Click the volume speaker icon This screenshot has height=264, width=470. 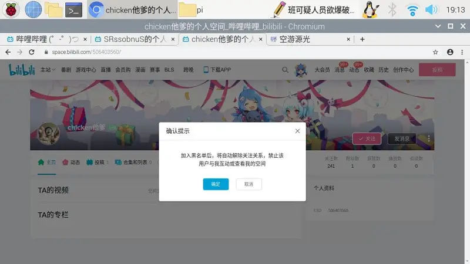point(431,9)
